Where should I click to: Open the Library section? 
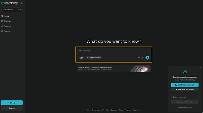click(x=6, y=31)
